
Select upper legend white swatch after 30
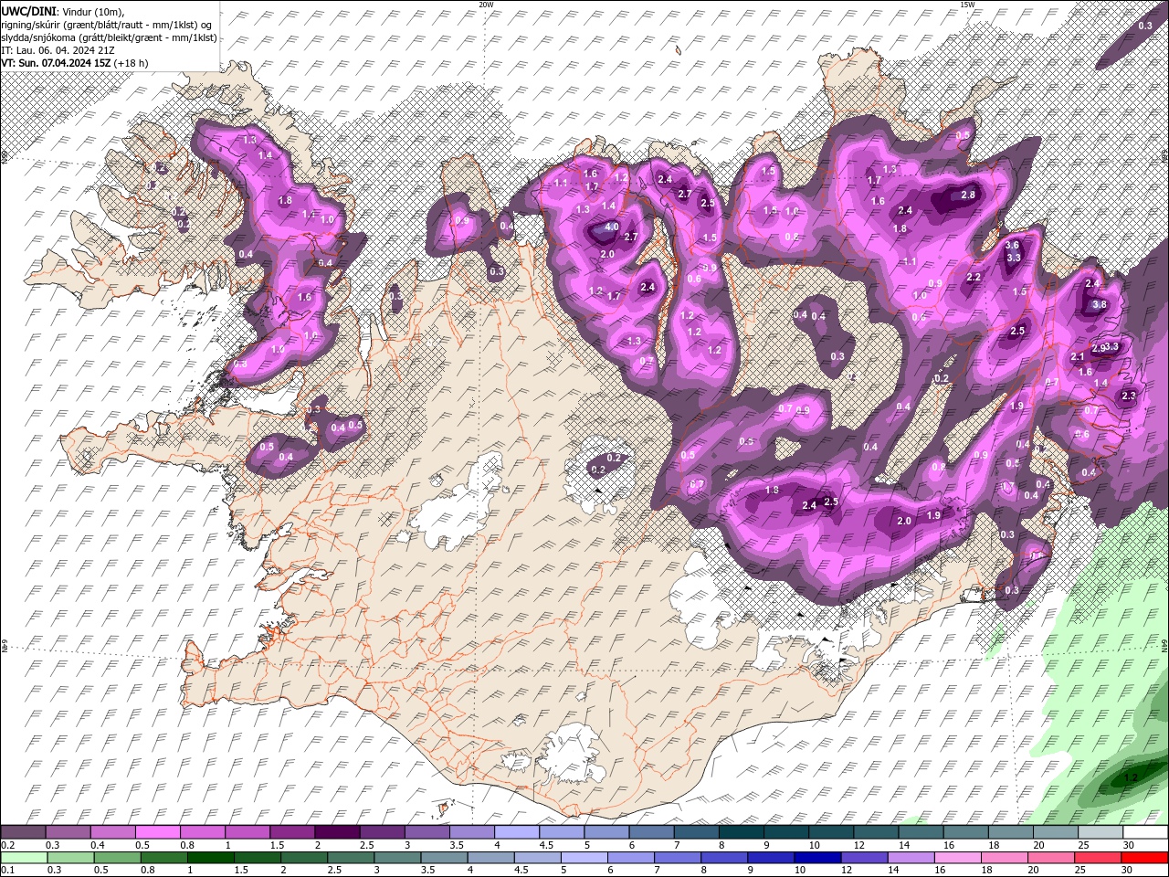1146,833
